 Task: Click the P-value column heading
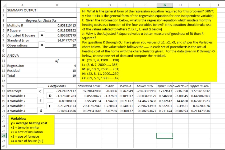click(125, 86)
